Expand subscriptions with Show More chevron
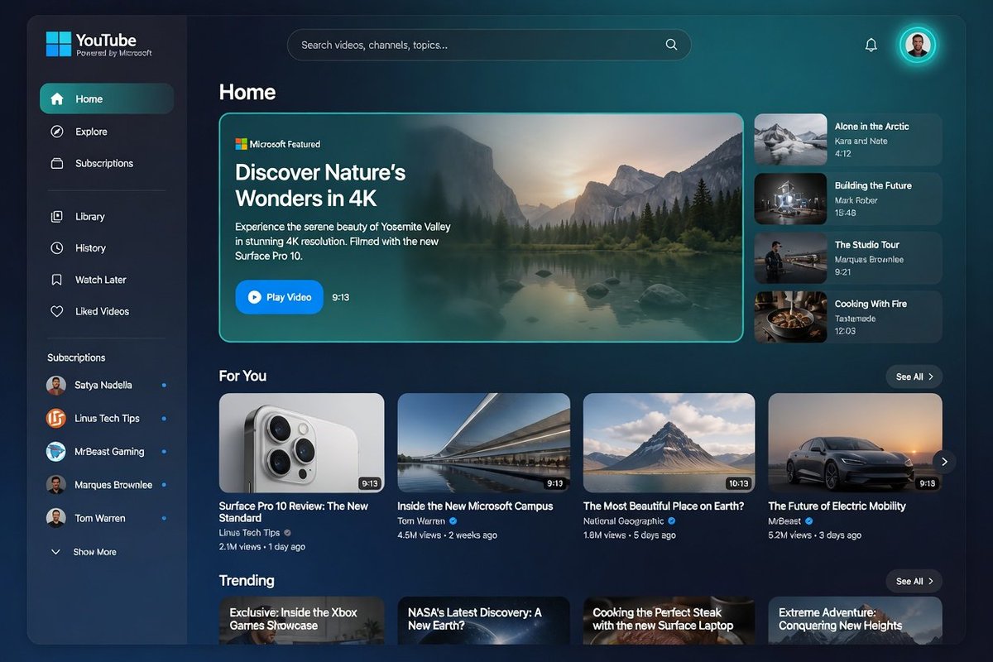This screenshot has width=993, height=662. [56, 552]
